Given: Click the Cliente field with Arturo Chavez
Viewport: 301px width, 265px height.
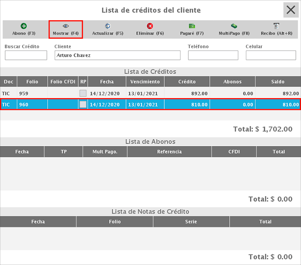Looking at the screenshot, I should pyautogui.click(x=117, y=55).
